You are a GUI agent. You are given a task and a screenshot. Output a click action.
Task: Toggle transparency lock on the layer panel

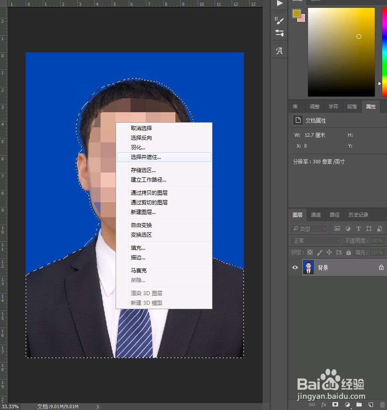pos(310,252)
